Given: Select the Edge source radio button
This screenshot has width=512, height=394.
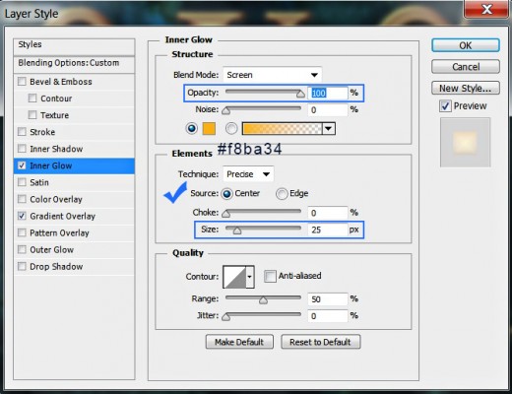Looking at the screenshot, I should pyautogui.click(x=282, y=194).
